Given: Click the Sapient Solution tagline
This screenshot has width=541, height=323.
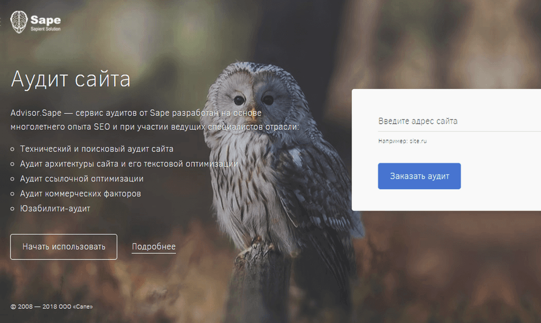Looking at the screenshot, I should click(45, 29).
